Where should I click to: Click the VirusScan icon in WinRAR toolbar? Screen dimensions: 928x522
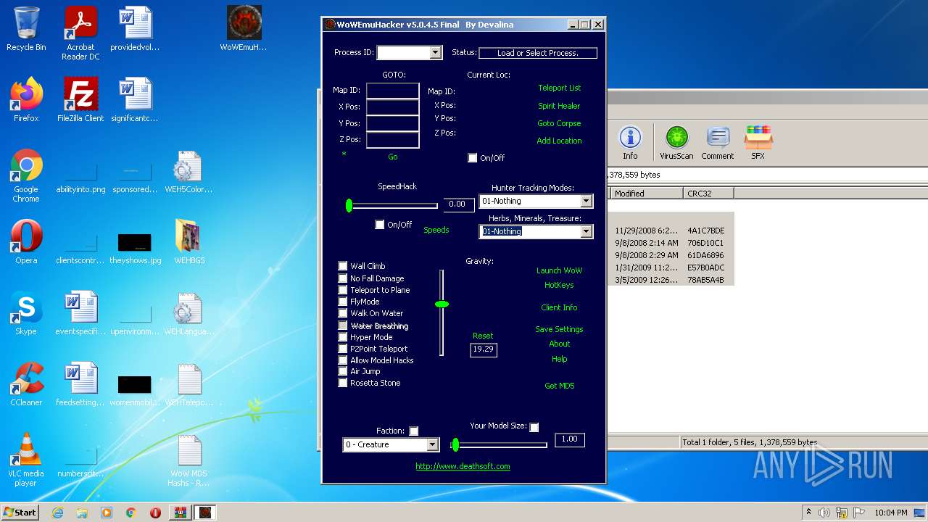(x=676, y=143)
